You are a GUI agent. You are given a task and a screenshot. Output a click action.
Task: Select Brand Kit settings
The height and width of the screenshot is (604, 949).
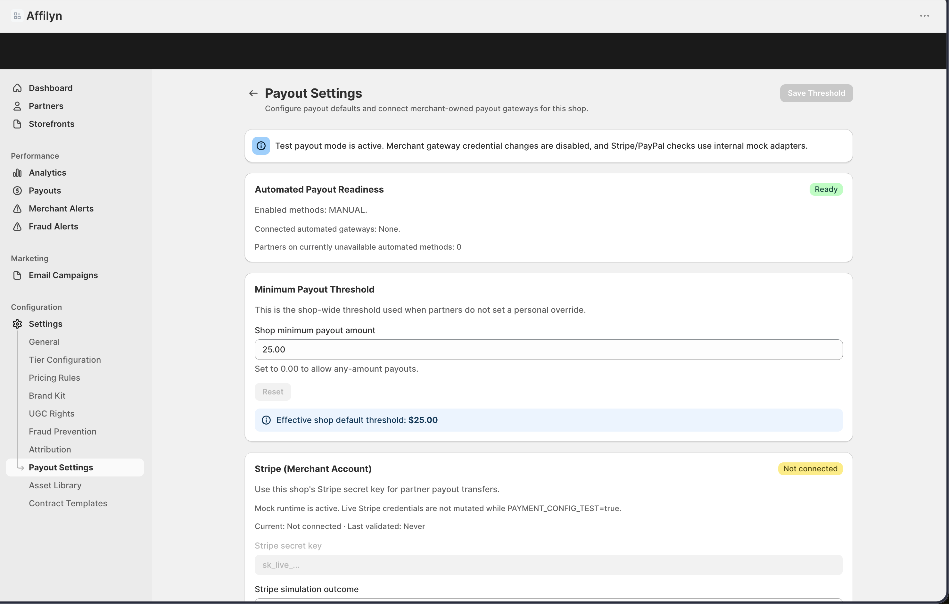tap(47, 395)
